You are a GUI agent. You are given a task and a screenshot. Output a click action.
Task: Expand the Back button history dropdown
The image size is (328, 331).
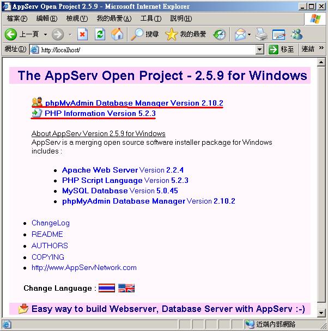coord(45,34)
